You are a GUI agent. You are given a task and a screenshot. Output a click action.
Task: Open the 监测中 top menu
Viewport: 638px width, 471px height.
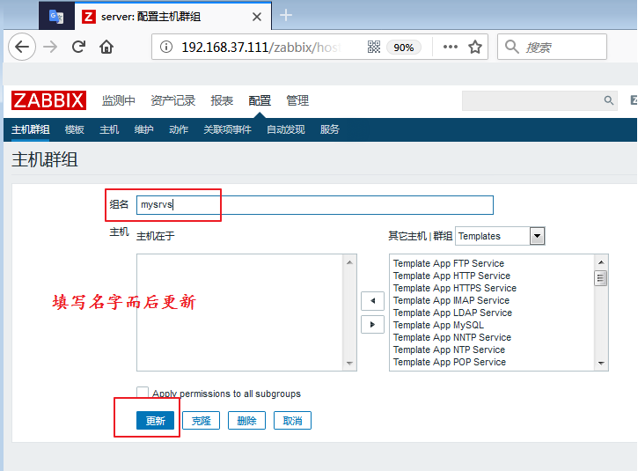click(x=119, y=101)
